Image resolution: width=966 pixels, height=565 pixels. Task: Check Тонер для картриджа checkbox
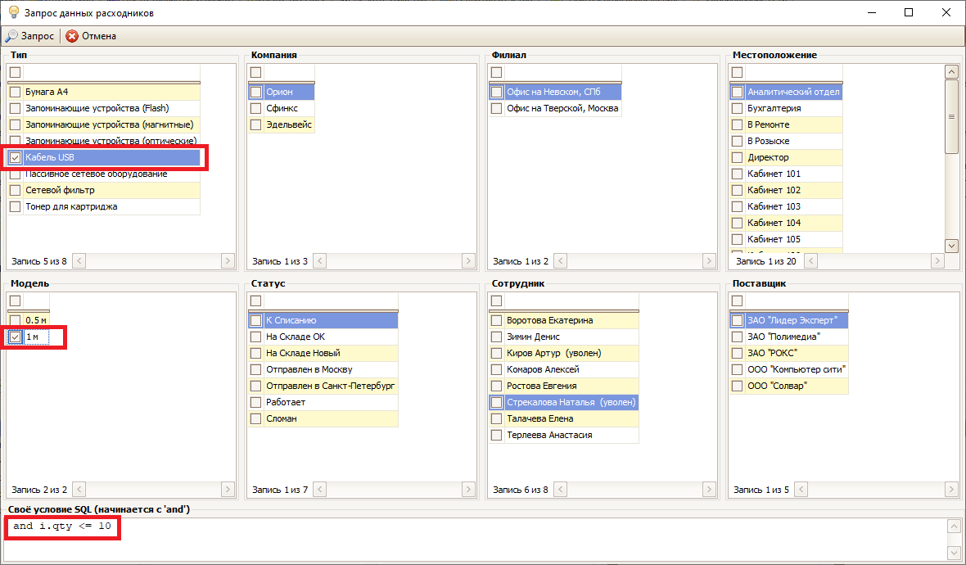click(x=16, y=206)
